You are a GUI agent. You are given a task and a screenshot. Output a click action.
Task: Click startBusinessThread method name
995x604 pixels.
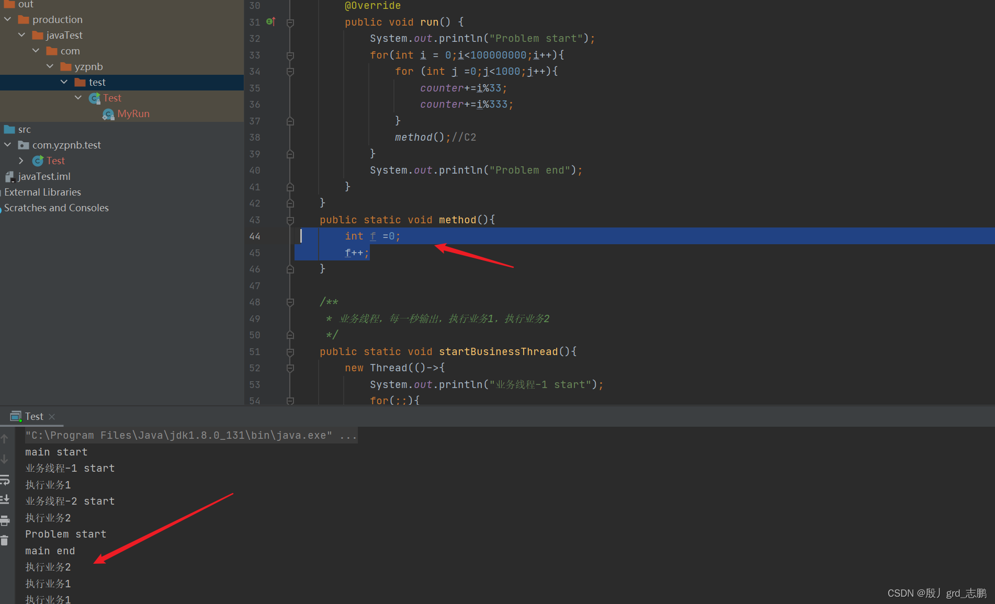click(x=499, y=351)
